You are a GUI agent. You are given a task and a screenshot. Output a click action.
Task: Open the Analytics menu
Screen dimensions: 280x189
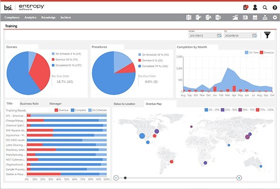30,18
